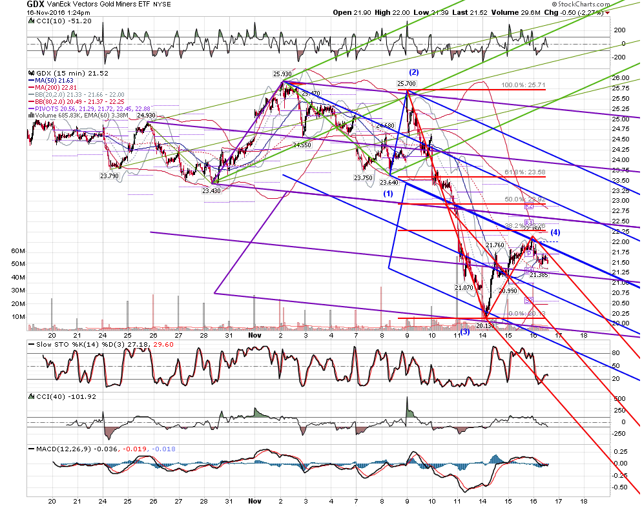Click the 21.070 price label
The image size is (642, 510).
click(x=464, y=288)
